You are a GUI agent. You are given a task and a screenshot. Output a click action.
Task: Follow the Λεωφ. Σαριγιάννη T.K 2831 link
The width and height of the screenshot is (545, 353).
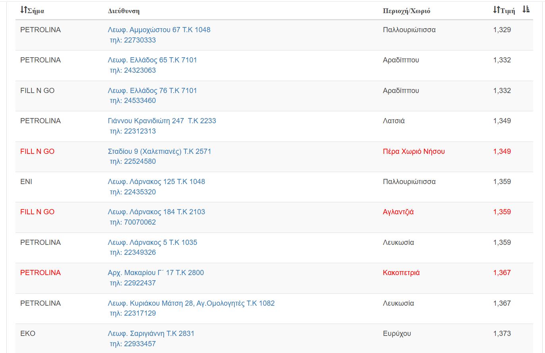151,334
